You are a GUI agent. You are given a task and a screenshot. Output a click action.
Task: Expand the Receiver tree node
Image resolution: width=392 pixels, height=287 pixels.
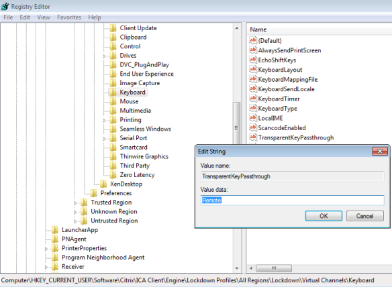tap(46, 267)
